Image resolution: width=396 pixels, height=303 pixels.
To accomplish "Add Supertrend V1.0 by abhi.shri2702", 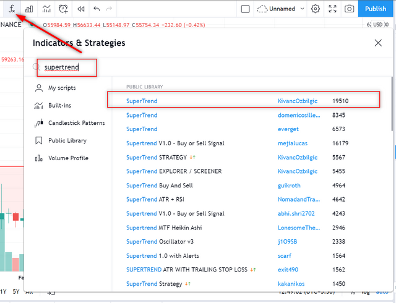I will click(243, 213).
